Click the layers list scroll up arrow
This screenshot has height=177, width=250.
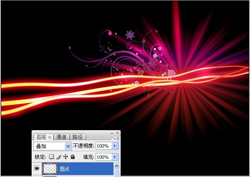point(116,166)
